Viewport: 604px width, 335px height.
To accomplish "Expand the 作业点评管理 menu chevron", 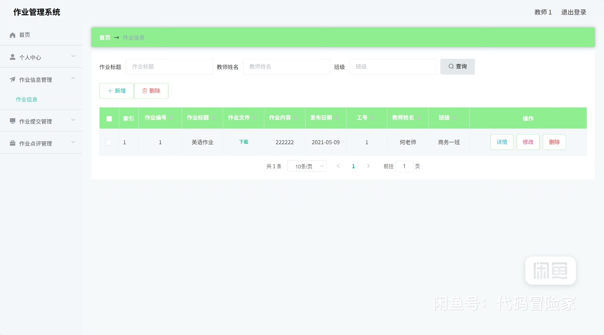I will (73, 142).
